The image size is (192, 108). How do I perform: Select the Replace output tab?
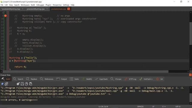[32, 79]
